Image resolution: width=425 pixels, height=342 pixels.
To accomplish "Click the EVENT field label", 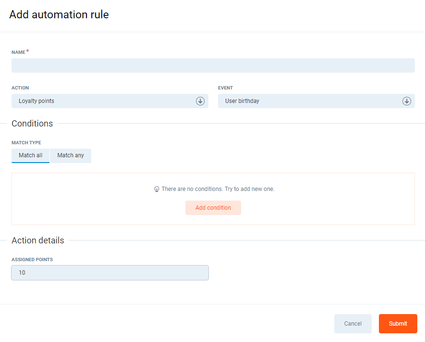I will 225,88.
